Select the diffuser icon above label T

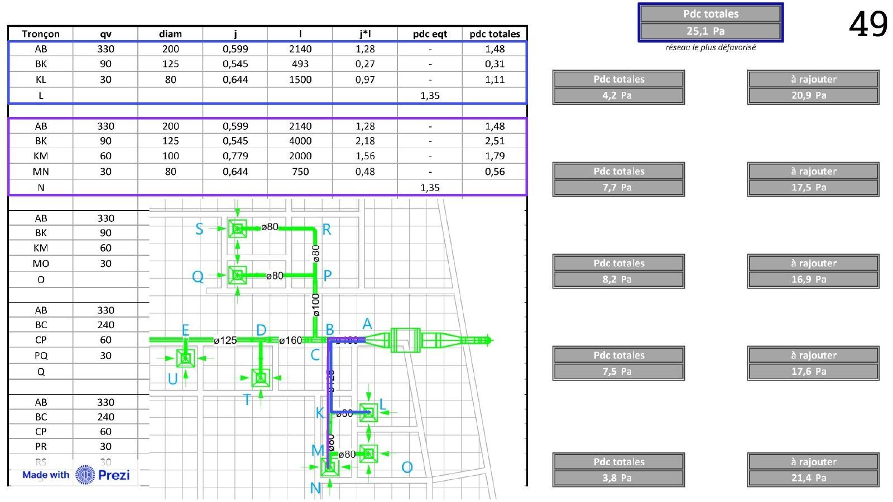pyautogui.click(x=261, y=378)
